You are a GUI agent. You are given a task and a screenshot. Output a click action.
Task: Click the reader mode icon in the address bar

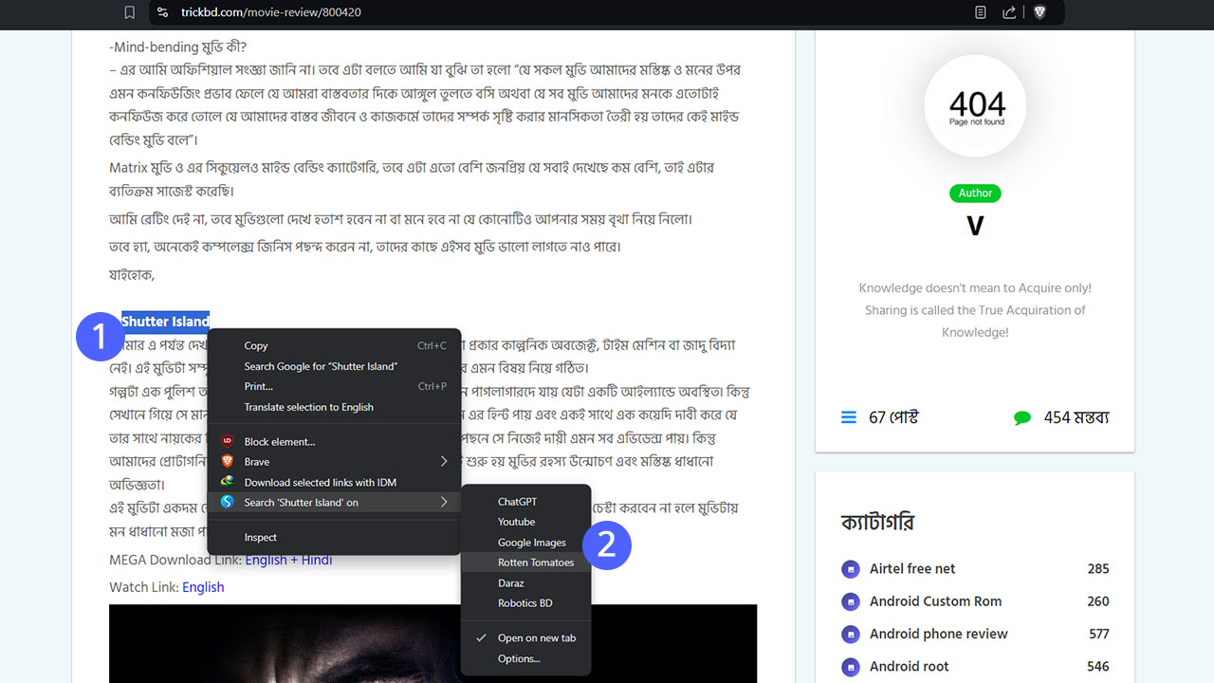(x=981, y=12)
